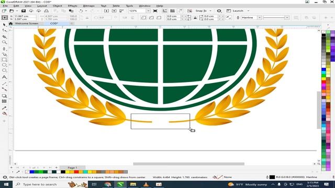Open the Hairline outline width dropdown

260,18
